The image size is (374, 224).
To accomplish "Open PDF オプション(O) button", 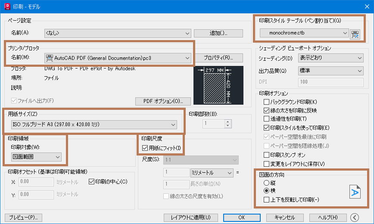I will (163, 101).
